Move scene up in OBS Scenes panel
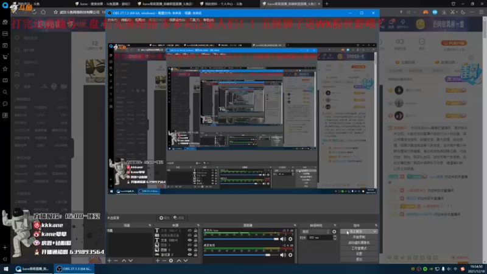This screenshot has width=487, height=274. click(124, 261)
